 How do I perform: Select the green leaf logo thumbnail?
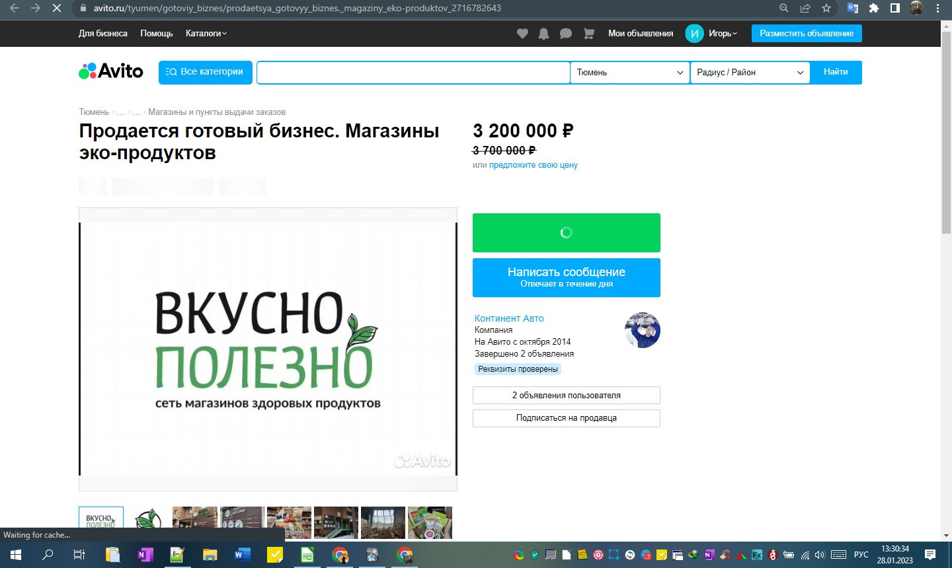pos(148,522)
